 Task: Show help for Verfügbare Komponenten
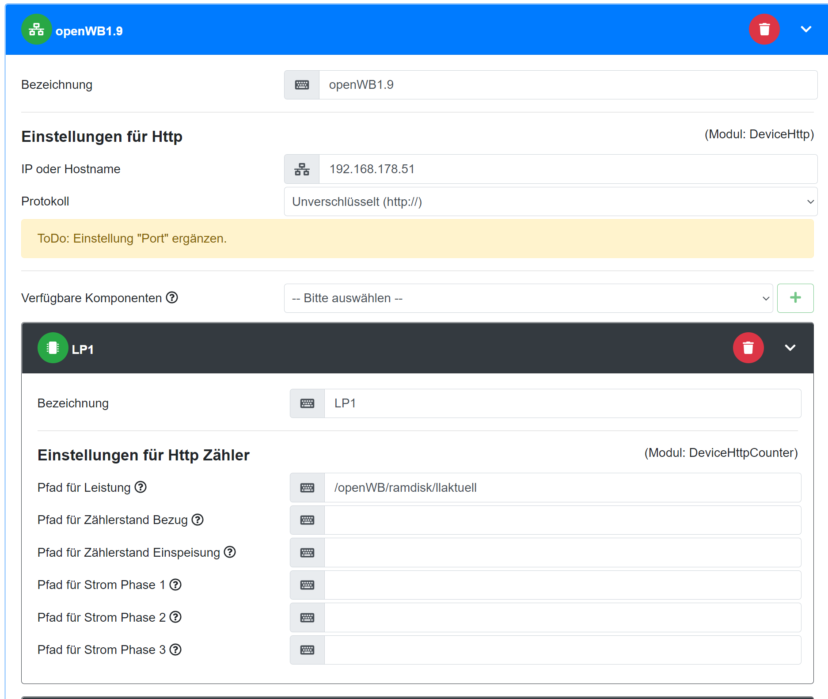click(x=172, y=298)
